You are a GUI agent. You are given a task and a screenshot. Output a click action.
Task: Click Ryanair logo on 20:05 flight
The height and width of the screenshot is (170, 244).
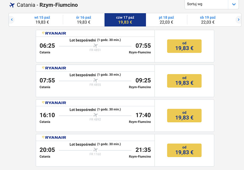click(x=54, y=137)
